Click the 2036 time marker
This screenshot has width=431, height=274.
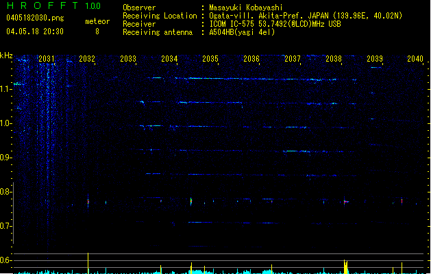pos(251,59)
